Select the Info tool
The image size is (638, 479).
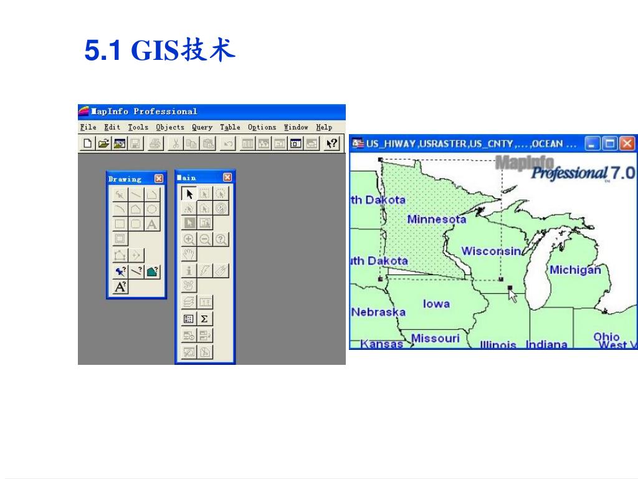189,271
